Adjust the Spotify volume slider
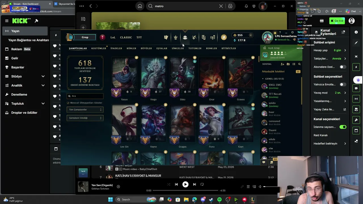363x204 pixels. pos(270,187)
